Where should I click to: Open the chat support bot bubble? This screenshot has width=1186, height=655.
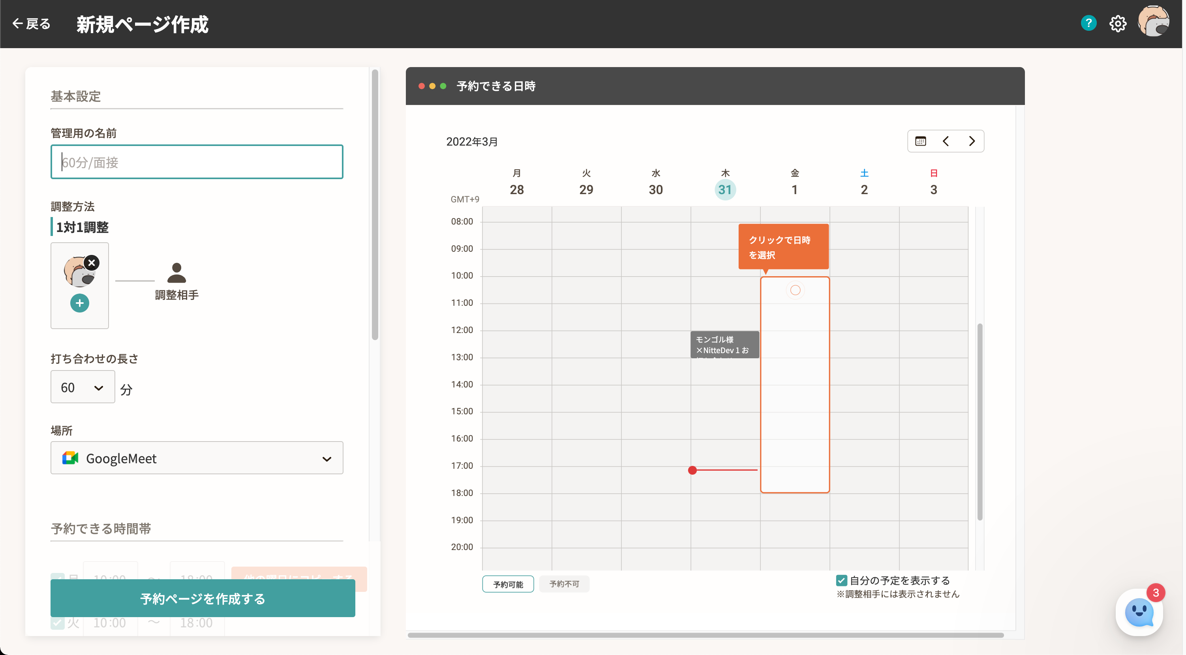click(x=1138, y=612)
